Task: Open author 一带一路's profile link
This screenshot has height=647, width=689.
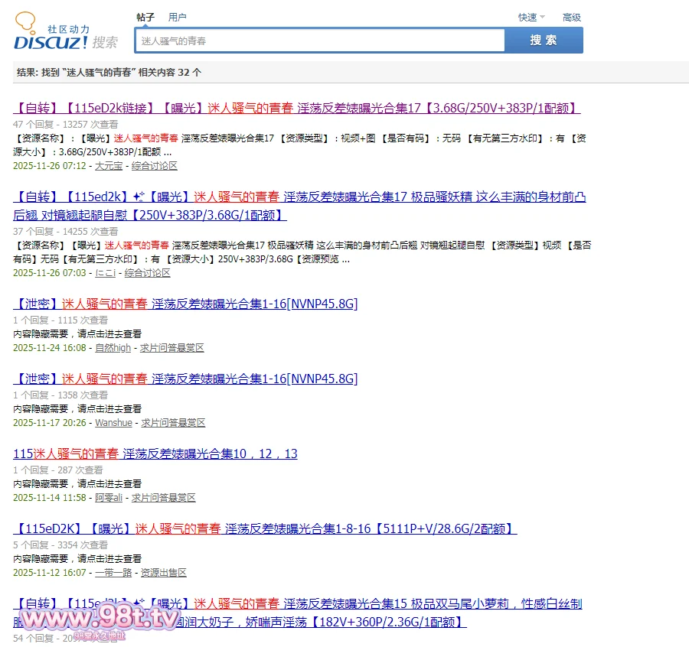Action: [113, 573]
